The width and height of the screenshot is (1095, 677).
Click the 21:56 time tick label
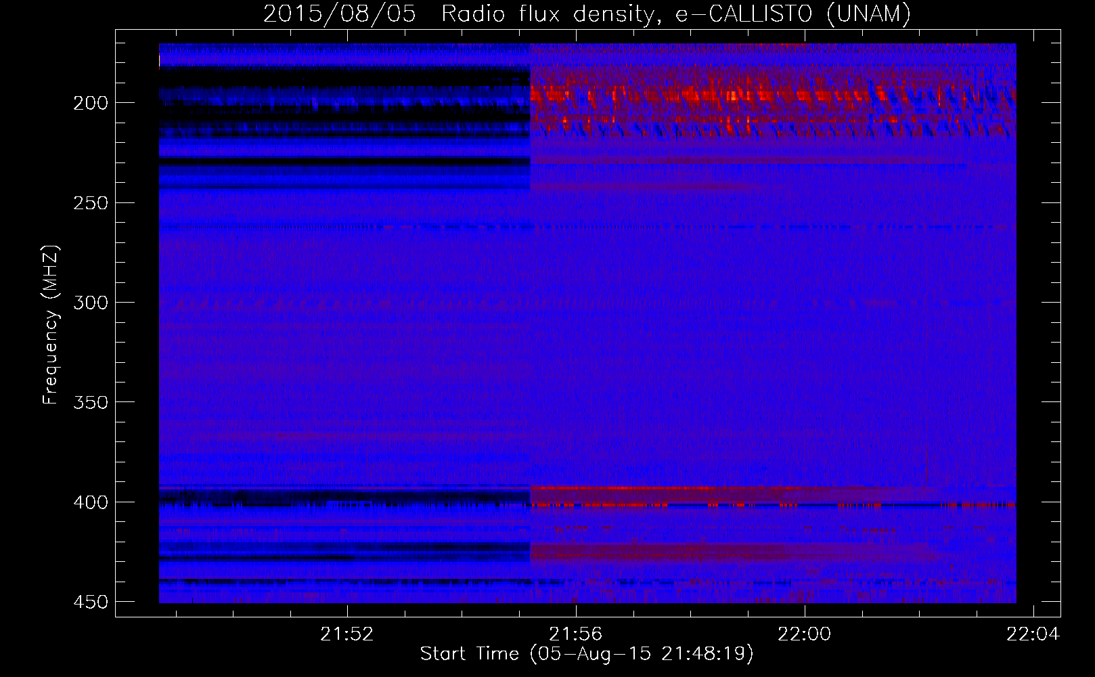click(x=576, y=634)
